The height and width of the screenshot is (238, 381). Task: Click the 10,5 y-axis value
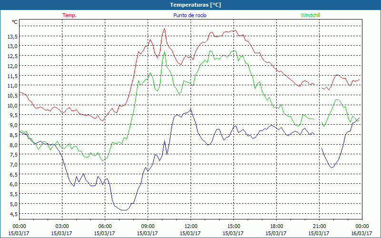click(12, 96)
